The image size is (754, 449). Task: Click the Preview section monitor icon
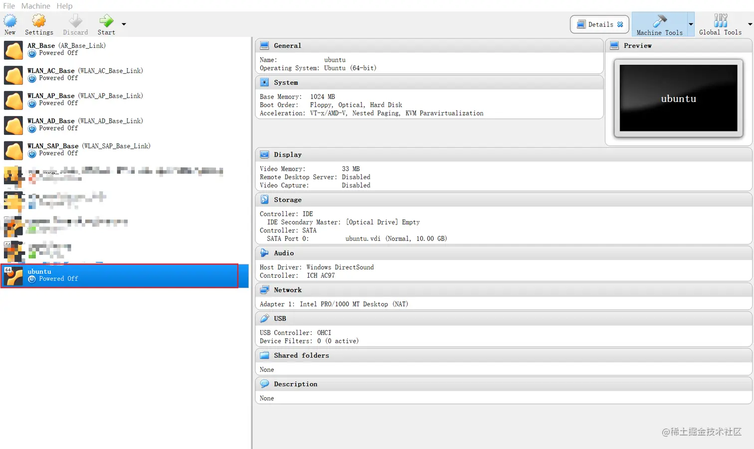coord(614,45)
